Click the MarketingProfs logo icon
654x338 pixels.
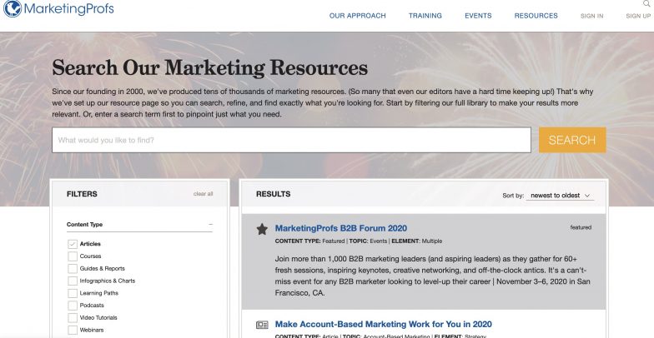click(12, 8)
